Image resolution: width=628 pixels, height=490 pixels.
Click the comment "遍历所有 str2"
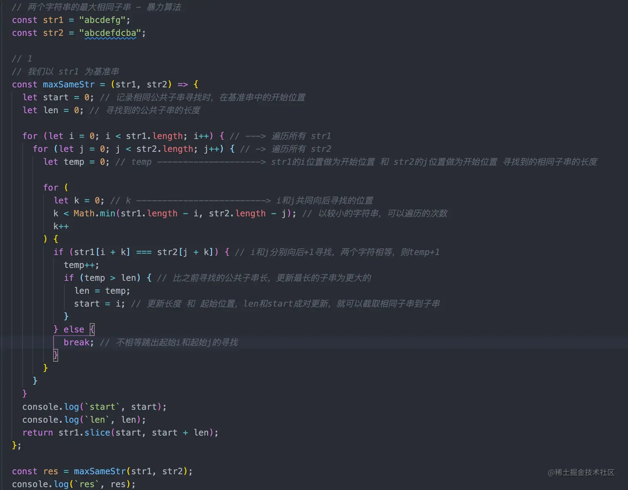[x=302, y=149]
